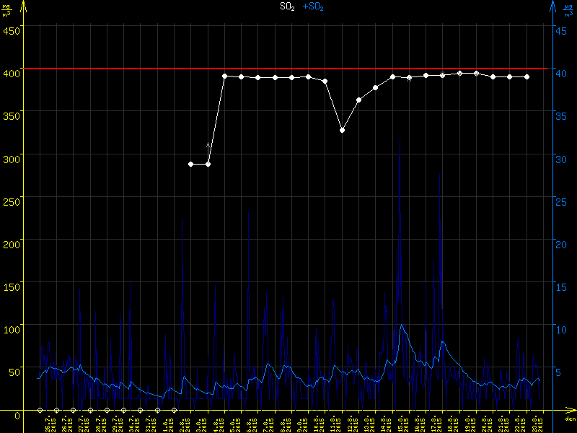This screenshot has width=577, height=433.
Task: Select the first white data point at 290
Action: pos(191,164)
